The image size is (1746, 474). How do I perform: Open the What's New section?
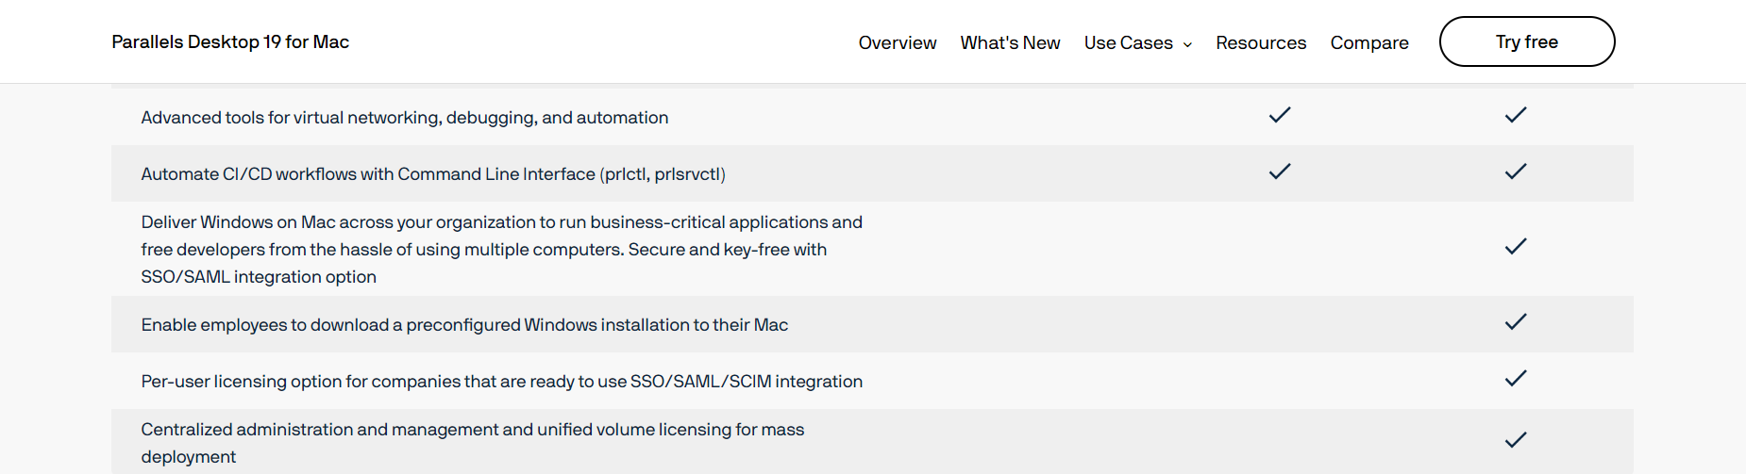pyautogui.click(x=1010, y=42)
